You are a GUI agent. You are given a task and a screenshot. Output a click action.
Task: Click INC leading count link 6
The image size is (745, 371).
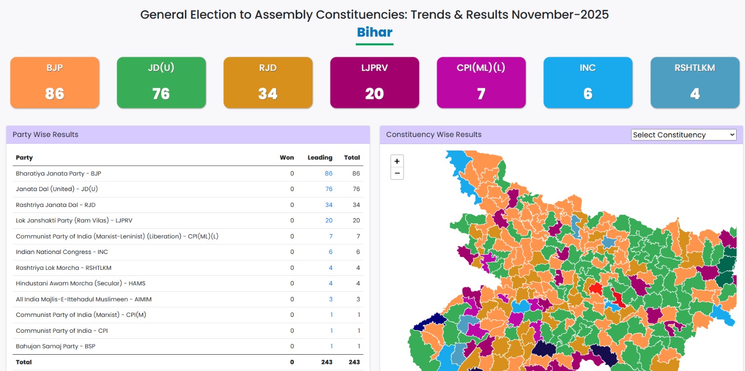click(331, 252)
